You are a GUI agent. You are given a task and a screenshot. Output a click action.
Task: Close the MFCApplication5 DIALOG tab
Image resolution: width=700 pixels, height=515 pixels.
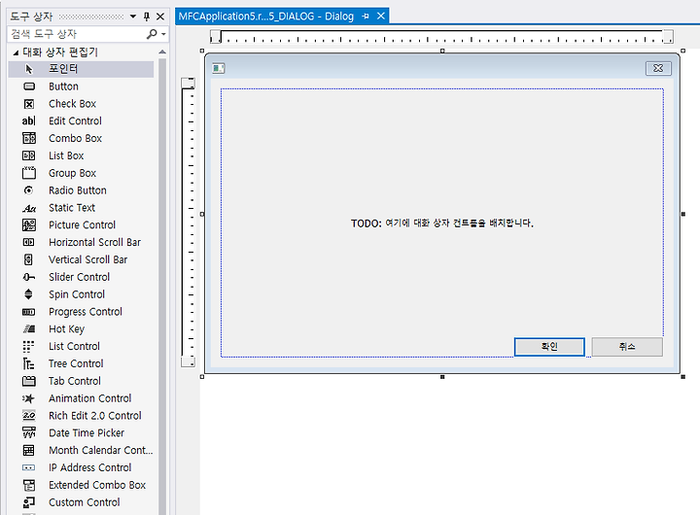[x=381, y=17]
